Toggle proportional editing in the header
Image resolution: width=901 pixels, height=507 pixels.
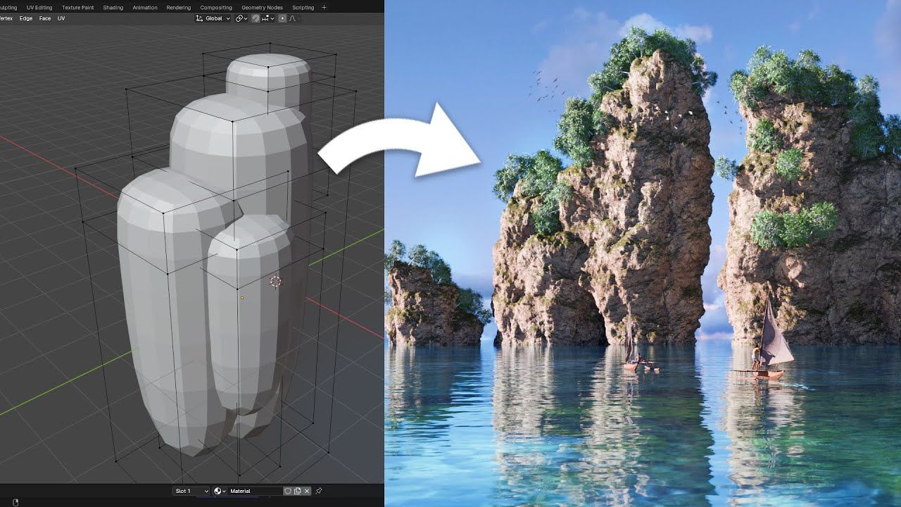pyautogui.click(x=282, y=18)
